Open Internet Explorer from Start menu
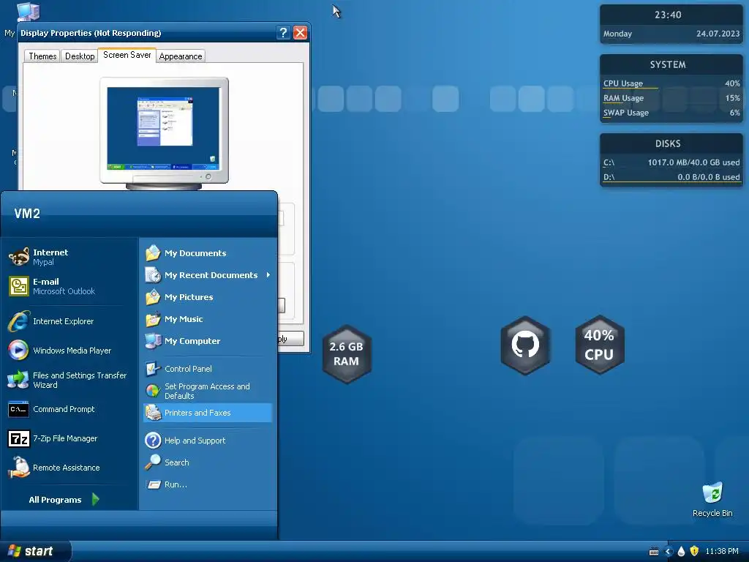Viewport: 749px width, 562px height. (67, 321)
